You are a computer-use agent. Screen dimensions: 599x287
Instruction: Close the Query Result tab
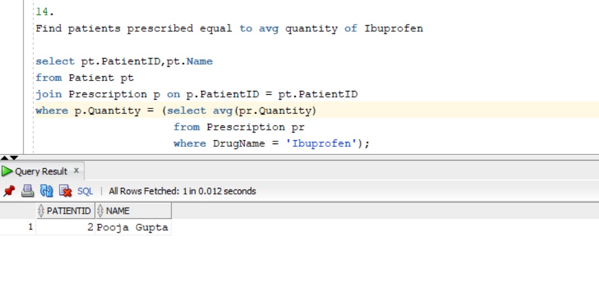point(77,170)
